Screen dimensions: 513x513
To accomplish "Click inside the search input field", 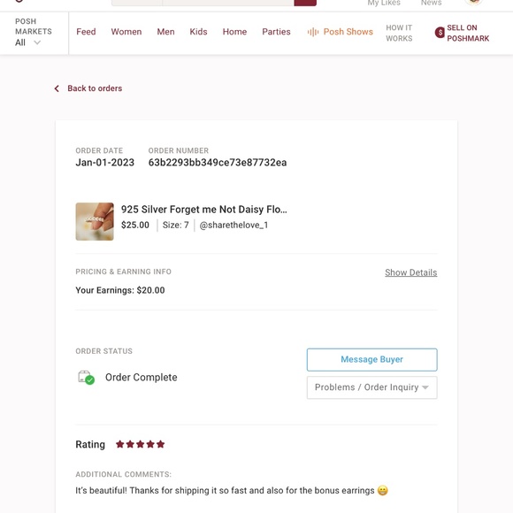I will 227,3.
